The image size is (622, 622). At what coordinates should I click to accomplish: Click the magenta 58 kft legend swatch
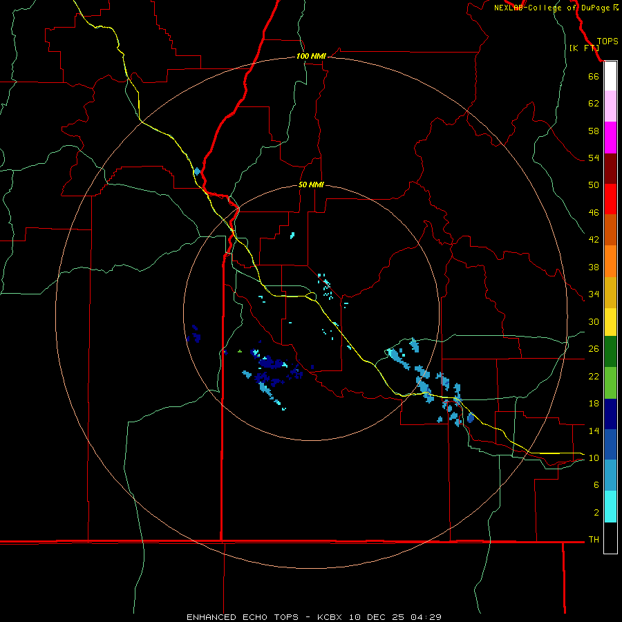coord(610,138)
